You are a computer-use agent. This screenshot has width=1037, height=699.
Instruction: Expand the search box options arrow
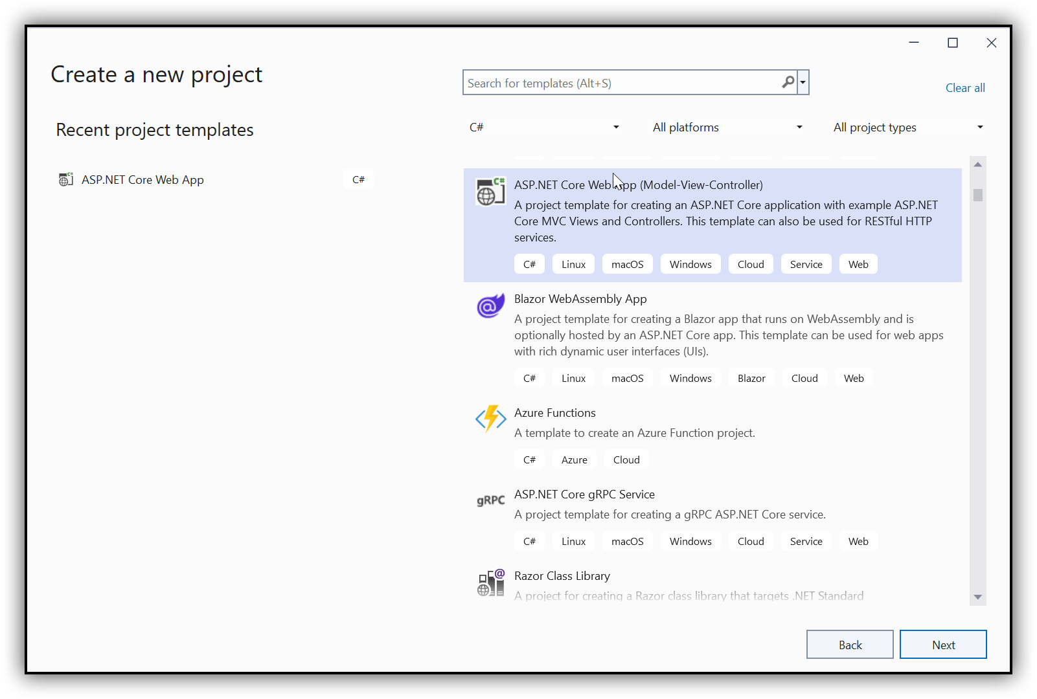coord(802,82)
